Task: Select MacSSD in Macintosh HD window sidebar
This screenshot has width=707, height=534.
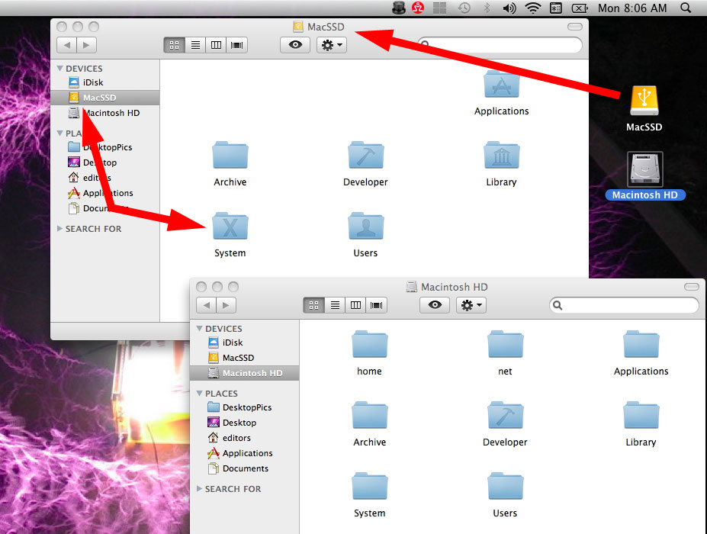Action: point(244,358)
